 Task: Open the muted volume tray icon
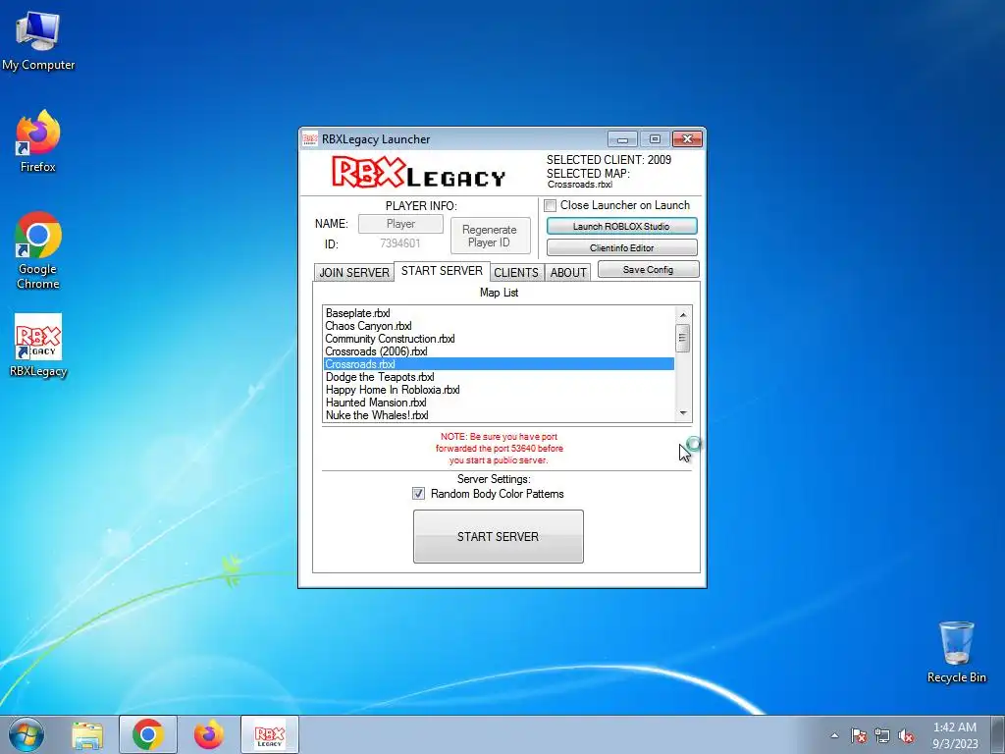(906, 735)
